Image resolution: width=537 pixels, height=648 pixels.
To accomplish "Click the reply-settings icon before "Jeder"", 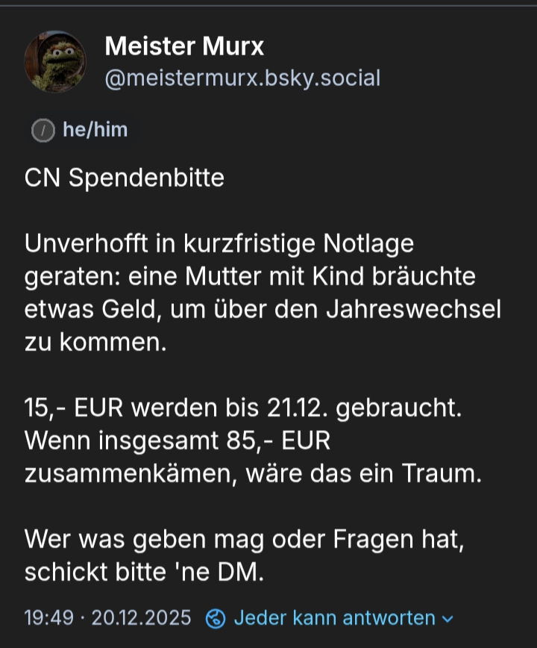I will (216, 618).
